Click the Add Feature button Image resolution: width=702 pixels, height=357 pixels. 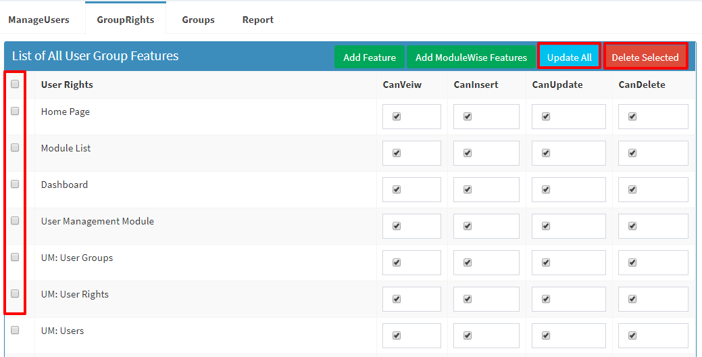[x=370, y=57]
